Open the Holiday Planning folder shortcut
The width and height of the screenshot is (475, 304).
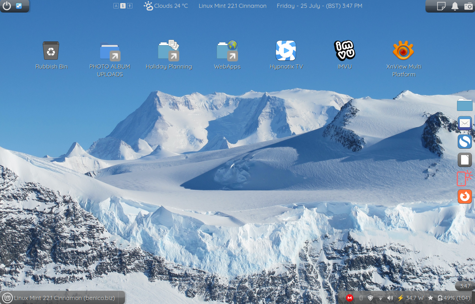169,51
